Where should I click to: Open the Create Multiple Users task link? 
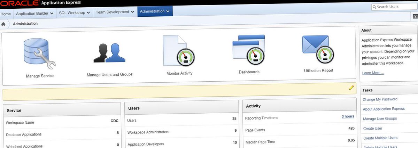[380, 138]
